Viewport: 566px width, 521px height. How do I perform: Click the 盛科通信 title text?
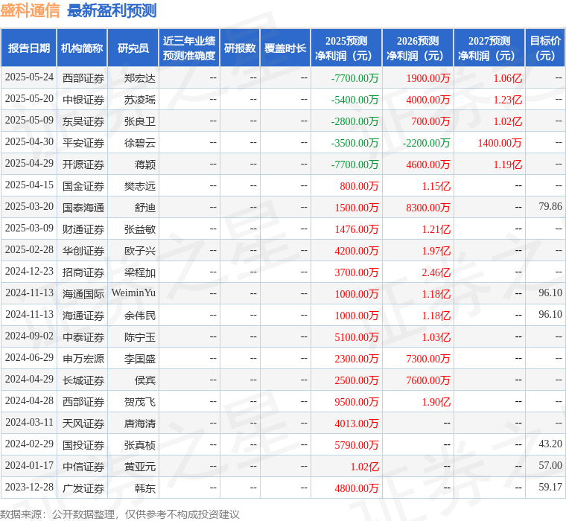[30, 11]
